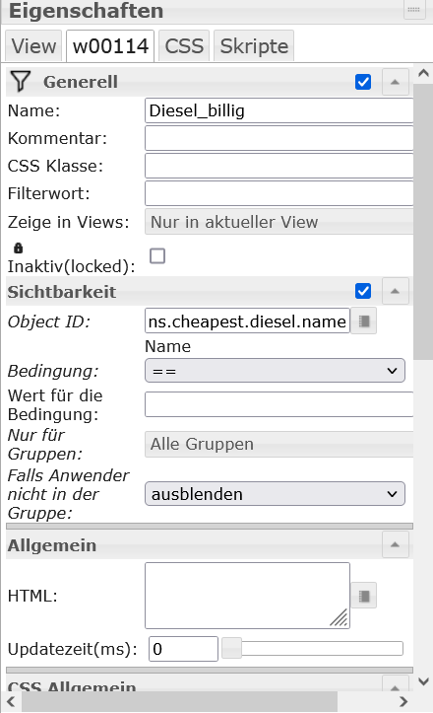
Task: Click the scroll-up arrow of vertical scrollbar
Action: 423,73
